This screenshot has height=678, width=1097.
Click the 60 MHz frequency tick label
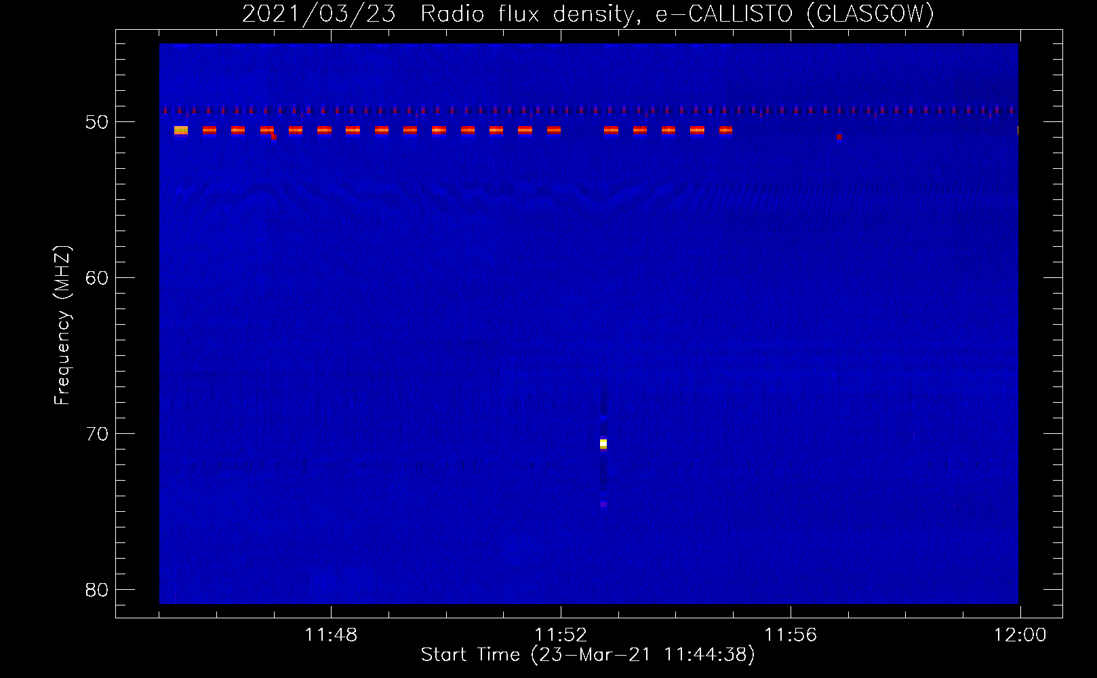pyautogui.click(x=97, y=278)
